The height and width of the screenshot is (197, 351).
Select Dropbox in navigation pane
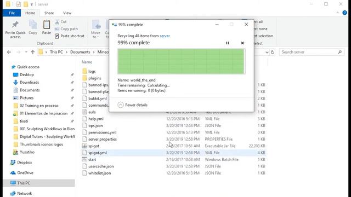point(24,163)
